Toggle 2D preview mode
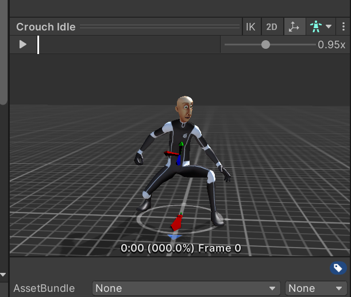The width and height of the screenshot is (351, 297). pos(272,27)
